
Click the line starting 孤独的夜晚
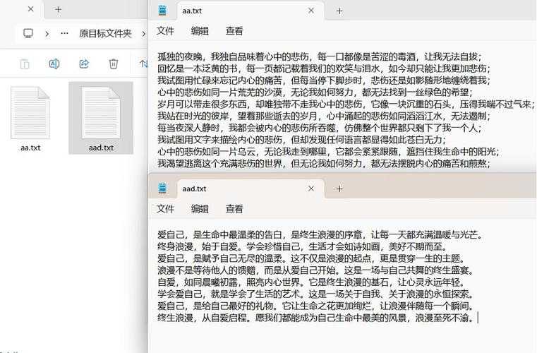point(320,56)
